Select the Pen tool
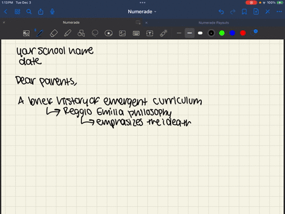The image size is (285, 214). click(40, 33)
